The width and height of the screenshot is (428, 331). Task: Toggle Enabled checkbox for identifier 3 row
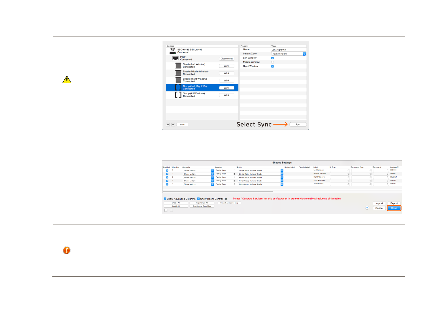click(167, 181)
